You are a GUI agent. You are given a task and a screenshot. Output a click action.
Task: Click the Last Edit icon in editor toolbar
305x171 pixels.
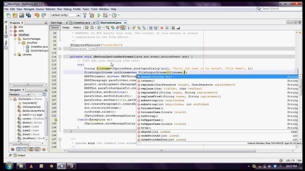tap(87, 28)
